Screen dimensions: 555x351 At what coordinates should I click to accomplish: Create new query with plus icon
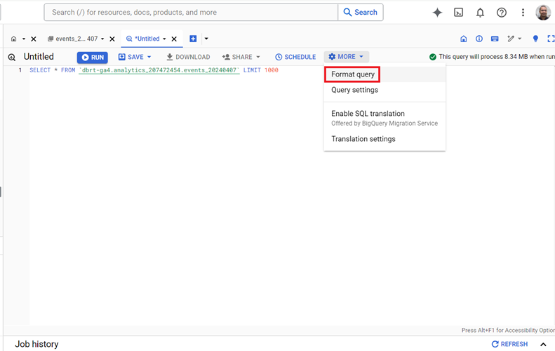[193, 39]
